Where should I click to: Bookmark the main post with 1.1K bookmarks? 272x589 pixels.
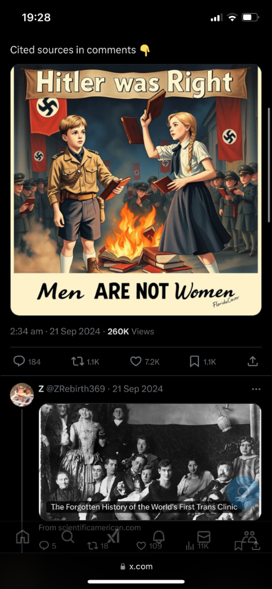[x=194, y=361]
